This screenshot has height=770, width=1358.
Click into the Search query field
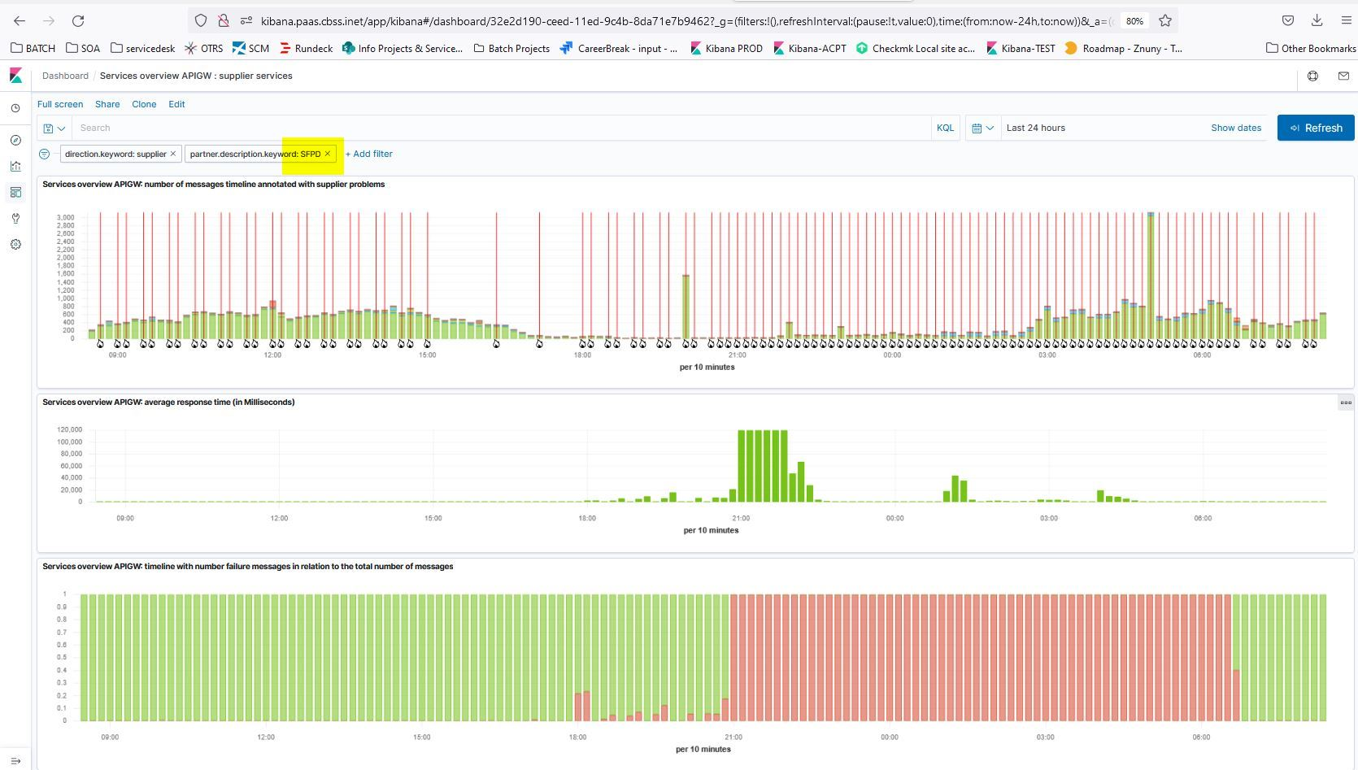pos(500,128)
